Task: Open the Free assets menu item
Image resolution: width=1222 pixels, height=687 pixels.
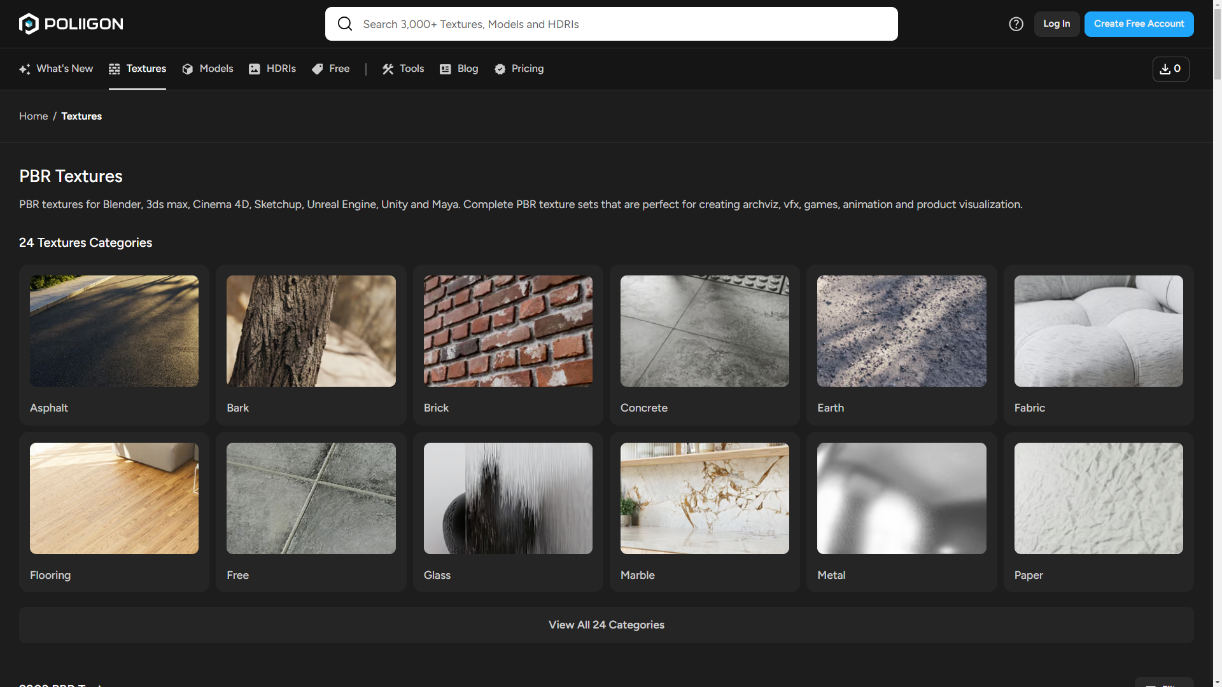Action: [x=331, y=69]
